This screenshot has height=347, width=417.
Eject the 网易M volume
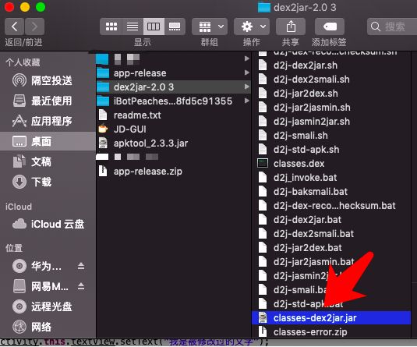81,286
